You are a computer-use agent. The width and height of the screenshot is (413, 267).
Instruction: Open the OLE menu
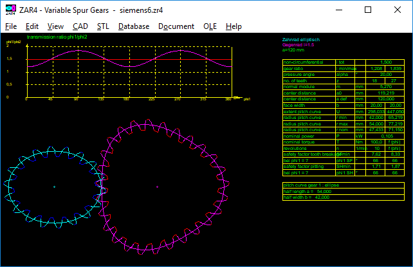[210, 26]
